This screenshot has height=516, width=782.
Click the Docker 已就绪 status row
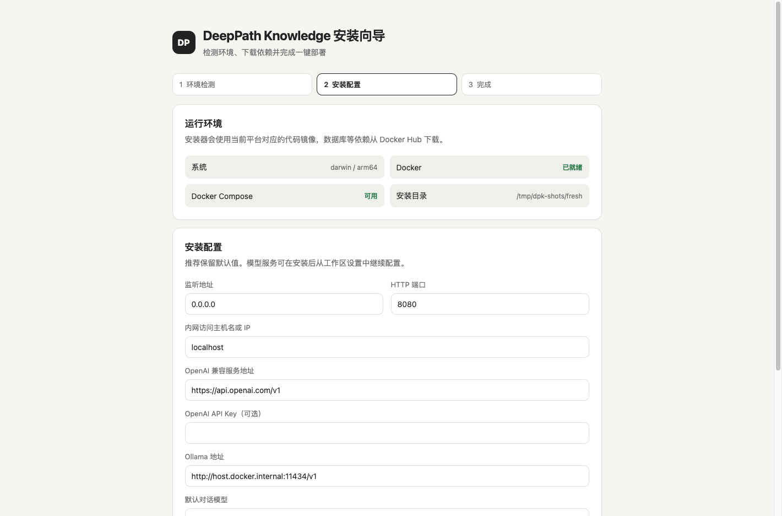point(490,167)
